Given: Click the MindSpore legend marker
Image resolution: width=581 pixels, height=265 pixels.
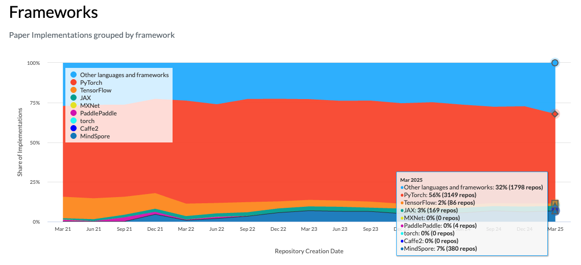Looking at the screenshot, I should 74,136.
